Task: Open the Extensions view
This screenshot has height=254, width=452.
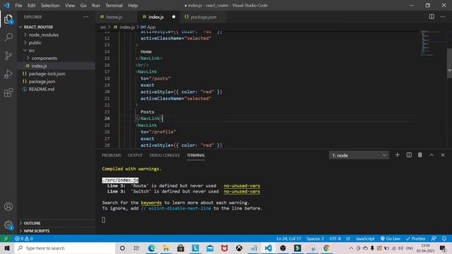Action: point(8,92)
